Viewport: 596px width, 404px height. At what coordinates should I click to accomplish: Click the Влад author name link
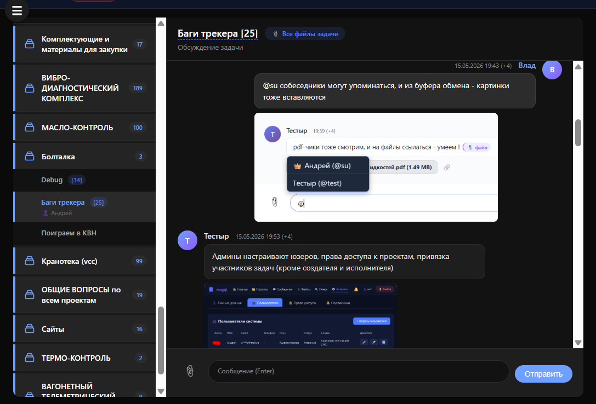[x=527, y=65]
